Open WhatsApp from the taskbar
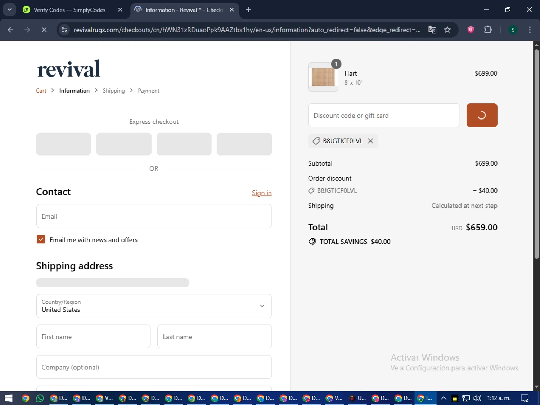The width and height of the screenshot is (540, 405). [40, 398]
